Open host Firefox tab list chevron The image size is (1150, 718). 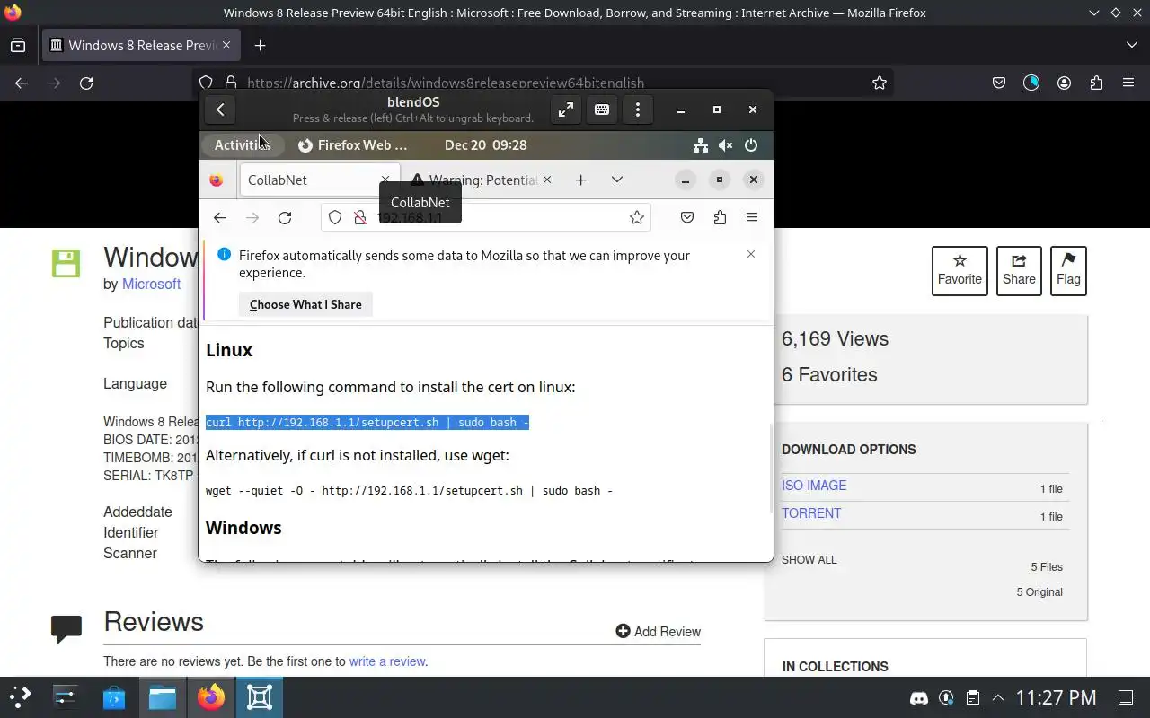(x=1131, y=45)
